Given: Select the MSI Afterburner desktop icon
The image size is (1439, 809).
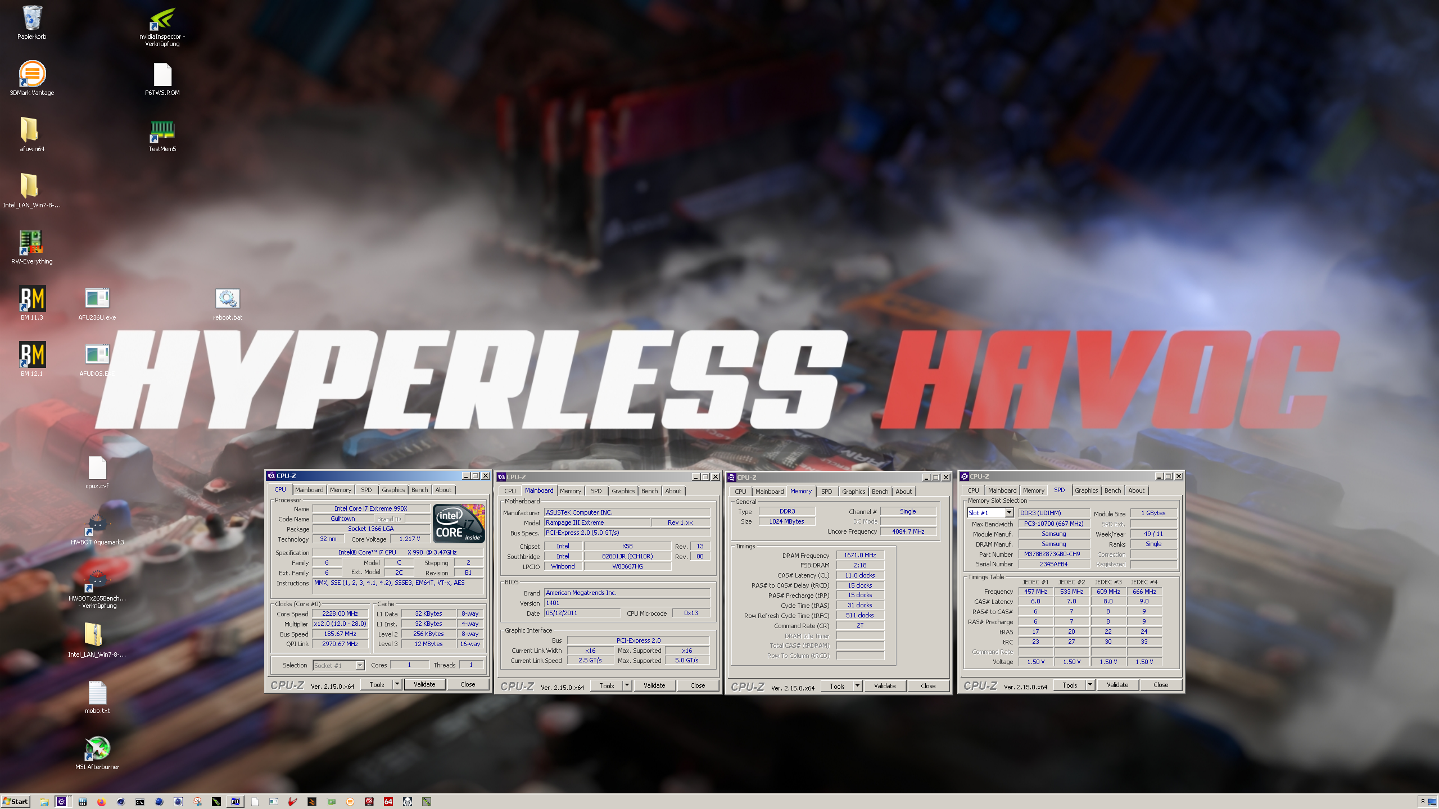Looking at the screenshot, I should click(x=97, y=753).
